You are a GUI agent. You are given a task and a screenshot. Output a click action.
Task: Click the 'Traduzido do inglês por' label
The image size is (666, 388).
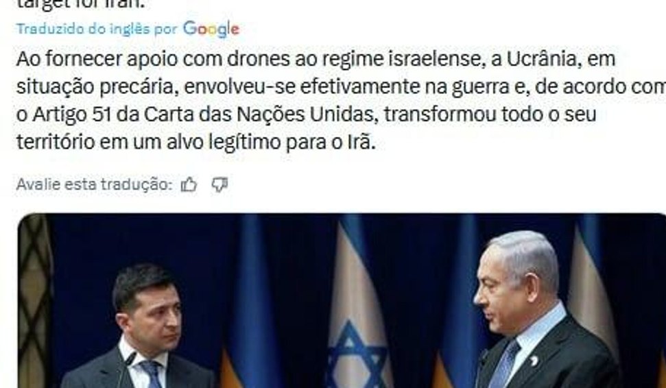[x=97, y=29]
